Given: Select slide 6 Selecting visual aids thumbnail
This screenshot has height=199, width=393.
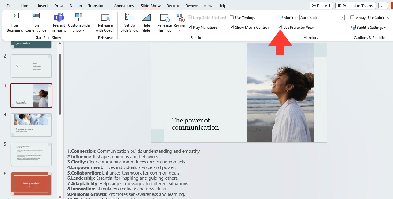Looking at the screenshot, I should pos(31,184).
